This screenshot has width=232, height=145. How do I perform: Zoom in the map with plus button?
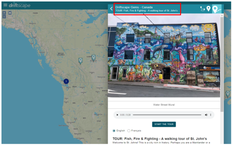click(x=4, y=13)
